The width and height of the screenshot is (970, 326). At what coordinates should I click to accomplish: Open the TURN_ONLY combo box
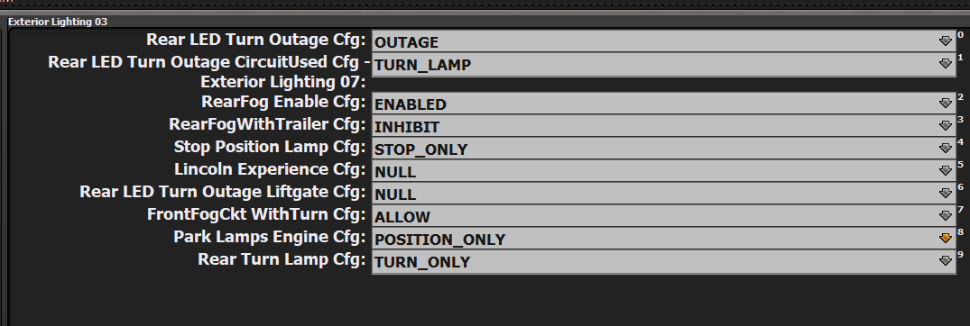coord(664,261)
